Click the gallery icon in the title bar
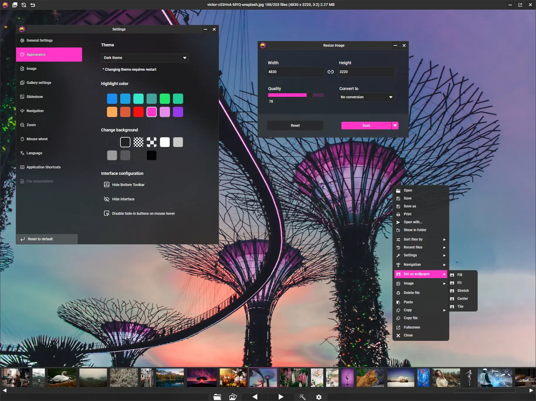 click(x=15, y=5)
